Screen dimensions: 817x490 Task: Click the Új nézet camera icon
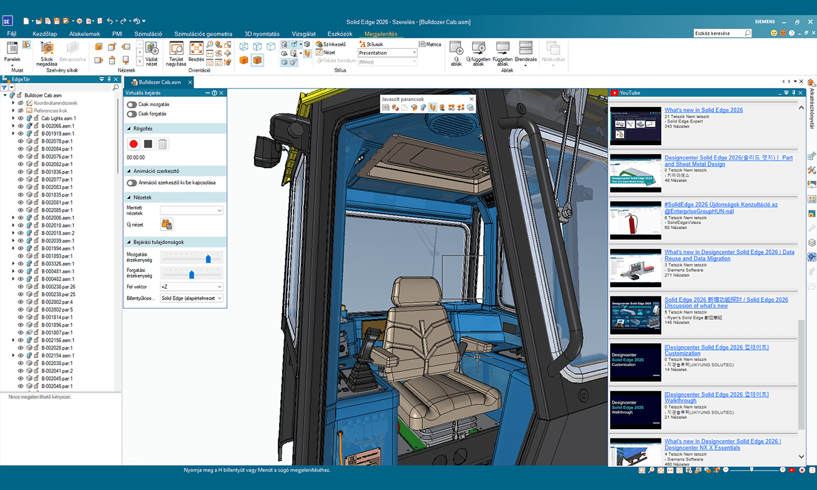(167, 224)
